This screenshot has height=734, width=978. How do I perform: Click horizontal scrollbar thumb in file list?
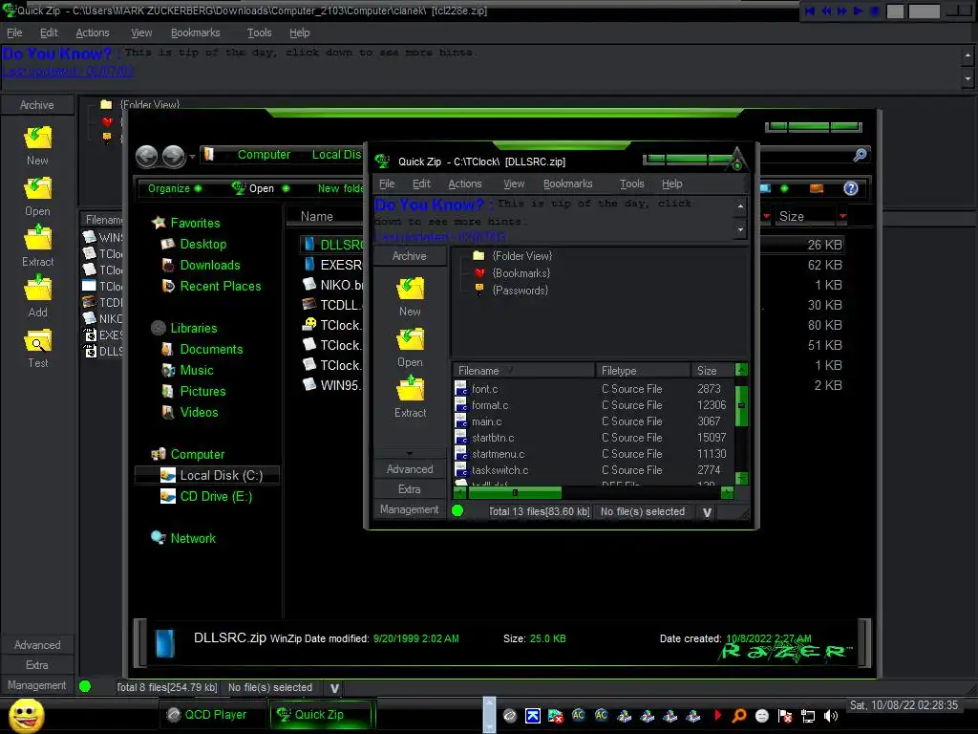515,493
